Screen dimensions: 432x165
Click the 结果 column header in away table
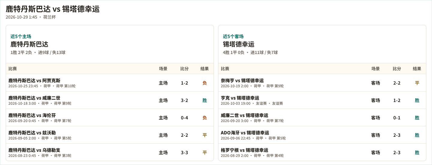click(x=417, y=69)
